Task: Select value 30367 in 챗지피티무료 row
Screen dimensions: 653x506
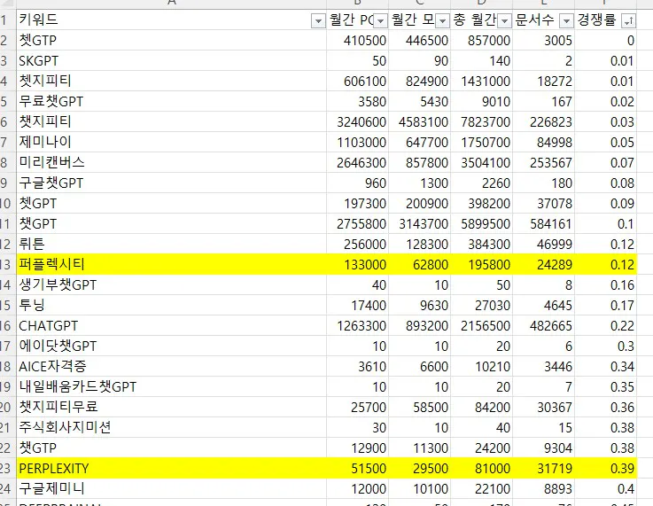Action: 543,408
